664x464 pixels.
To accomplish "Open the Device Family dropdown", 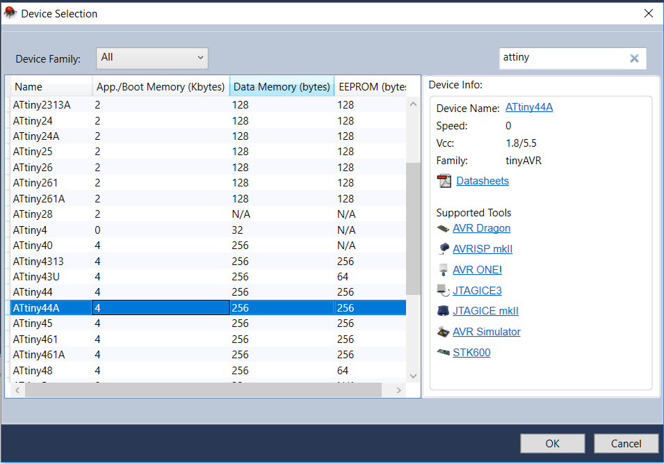I will point(152,58).
